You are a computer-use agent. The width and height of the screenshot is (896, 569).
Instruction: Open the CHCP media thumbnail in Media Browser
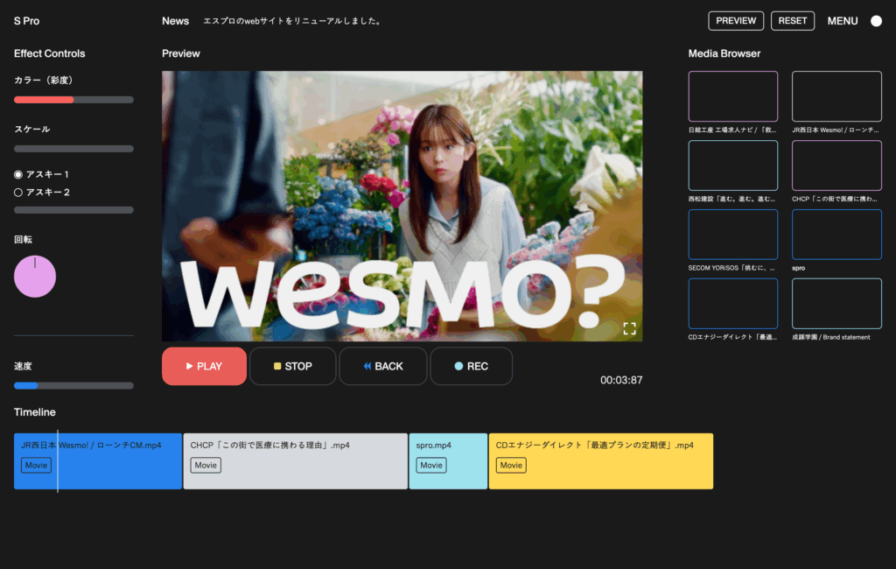[x=836, y=165]
